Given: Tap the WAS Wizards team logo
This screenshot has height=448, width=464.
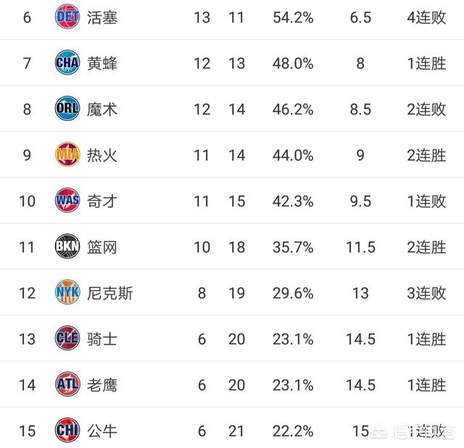Looking at the screenshot, I should 67,200.
